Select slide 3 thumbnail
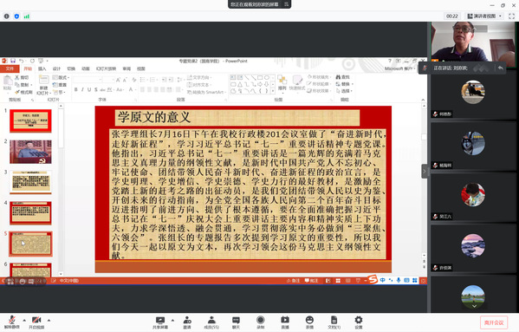The width and height of the screenshot is (519, 332). (30, 182)
